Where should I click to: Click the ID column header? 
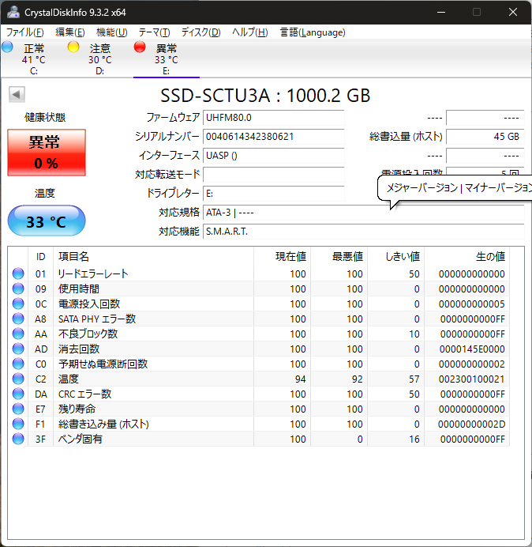[x=40, y=257]
